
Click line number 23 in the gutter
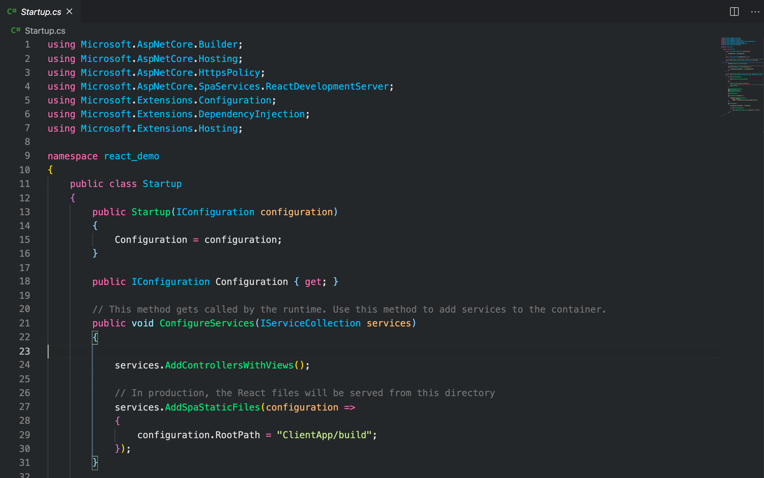pyautogui.click(x=25, y=351)
